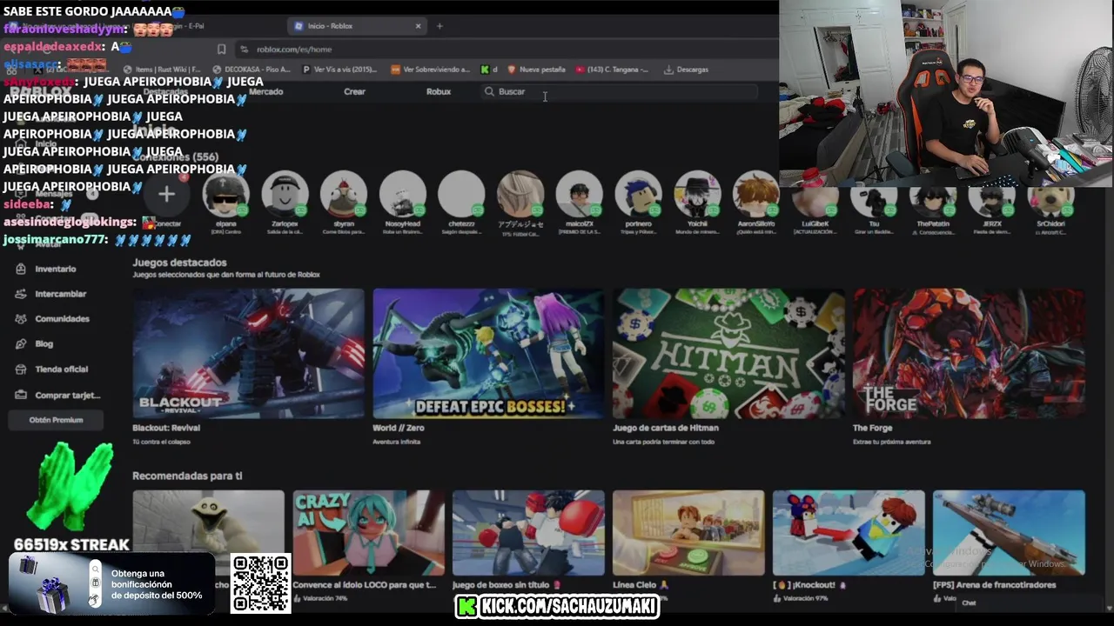The height and width of the screenshot is (626, 1114).
Task: Click the Recomendadas para ti heading
Action: [187, 476]
